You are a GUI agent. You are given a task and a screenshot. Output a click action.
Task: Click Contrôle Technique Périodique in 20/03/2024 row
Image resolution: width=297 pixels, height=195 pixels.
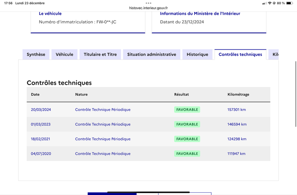[x=103, y=110]
